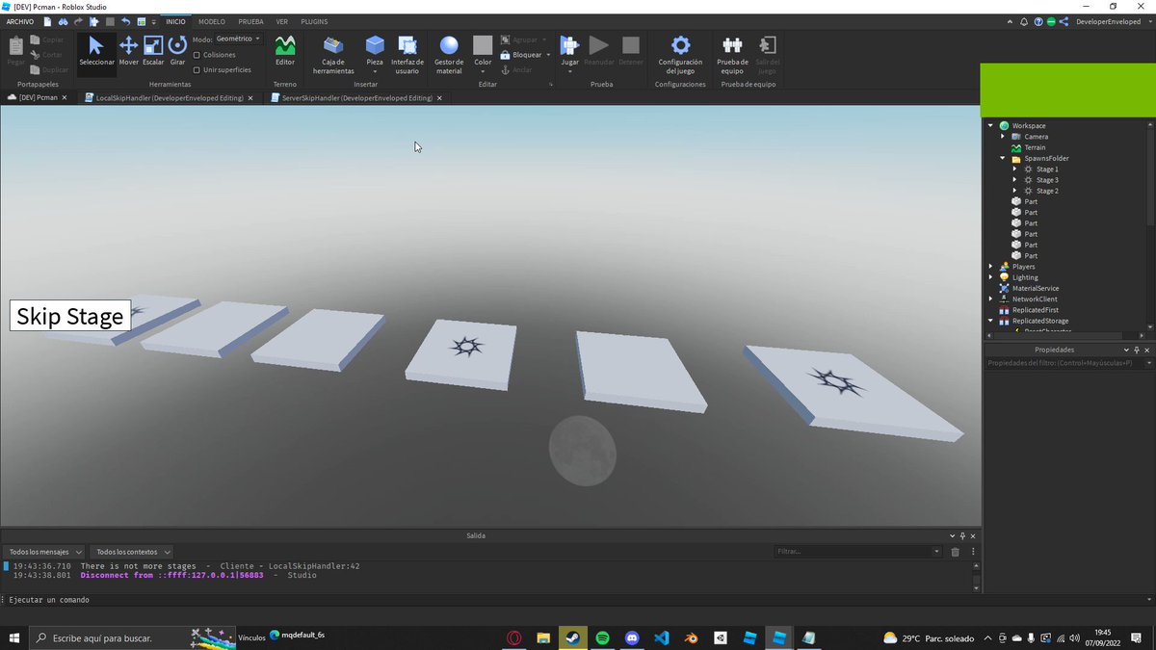Select MaterialService in the explorer
This screenshot has width=1156, height=650.
[x=1036, y=288]
